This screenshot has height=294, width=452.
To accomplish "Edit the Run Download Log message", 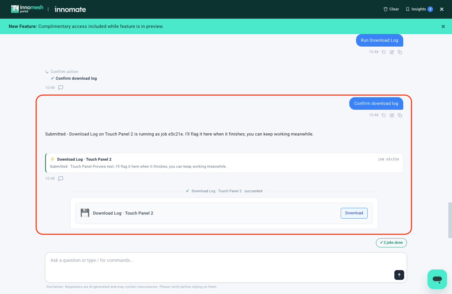I will click(392, 52).
